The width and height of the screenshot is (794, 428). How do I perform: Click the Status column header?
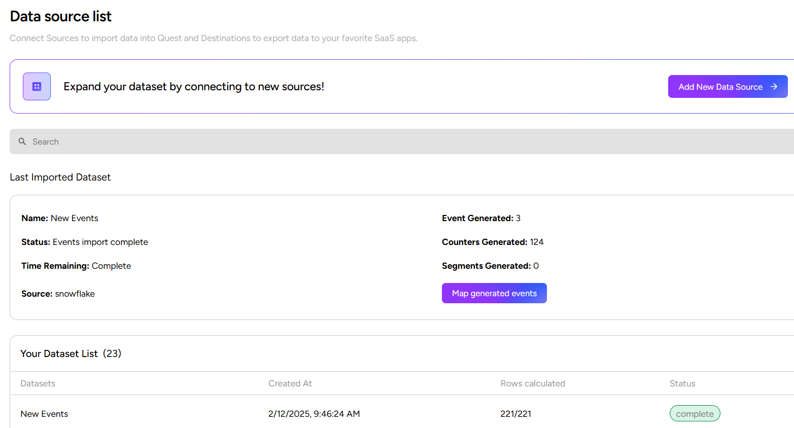pos(682,383)
